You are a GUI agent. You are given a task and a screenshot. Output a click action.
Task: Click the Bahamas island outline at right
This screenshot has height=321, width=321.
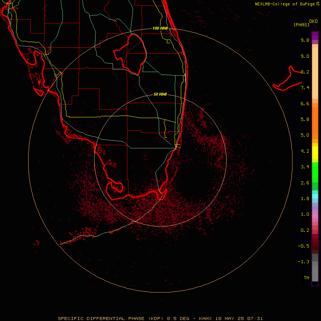coord(287,78)
